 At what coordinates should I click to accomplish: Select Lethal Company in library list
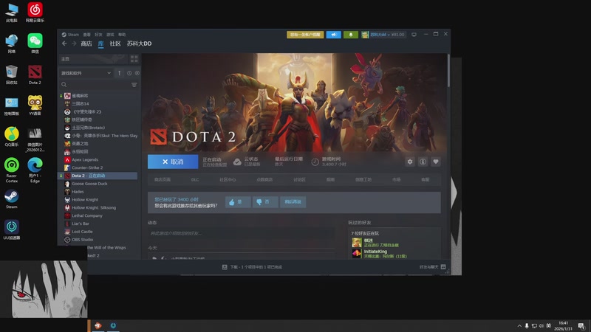pyautogui.click(x=87, y=215)
